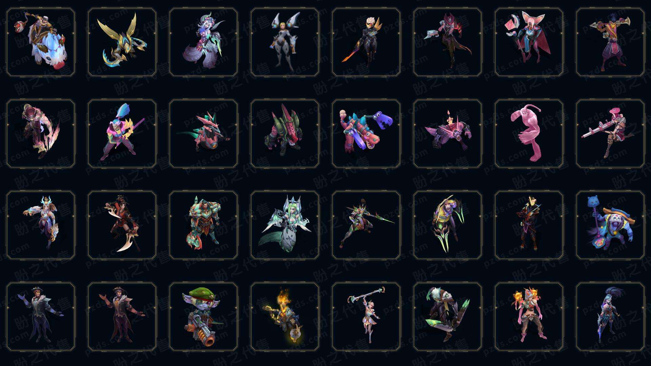
Task: Select the green-beret yordle with blunderbuss
Action: coord(203,317)
